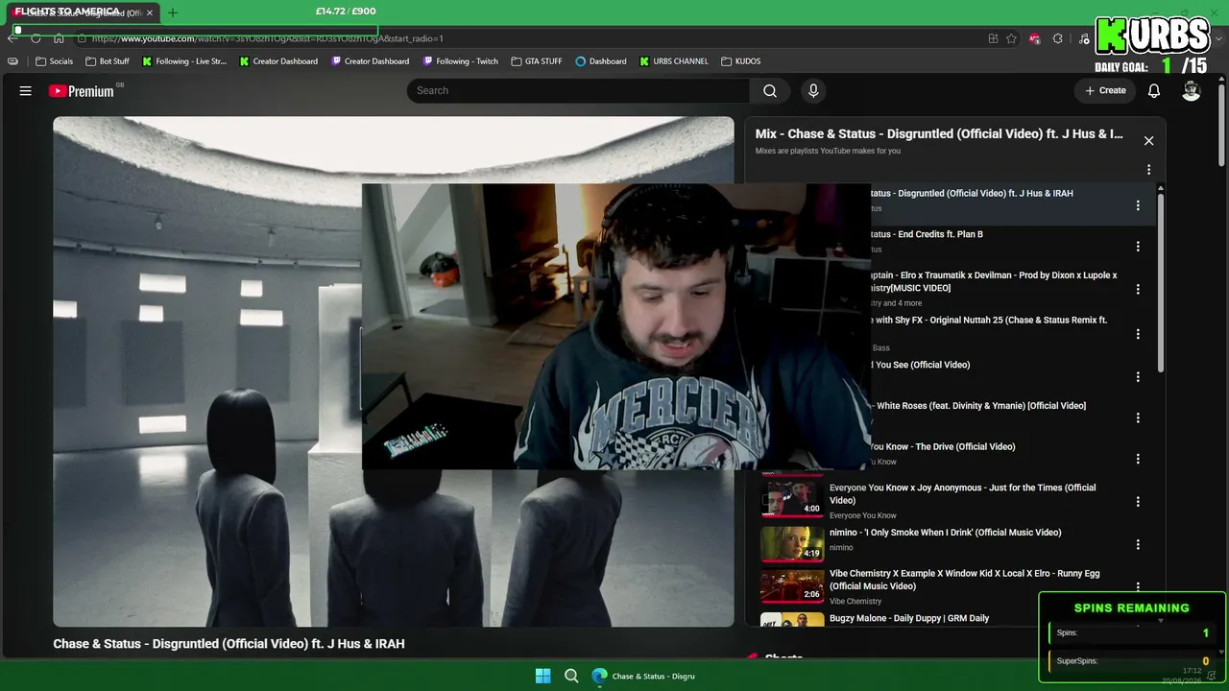1229x691 pixels.
Task: Open the Bot Stuff bookmarks folder
Action: [108, 61]
